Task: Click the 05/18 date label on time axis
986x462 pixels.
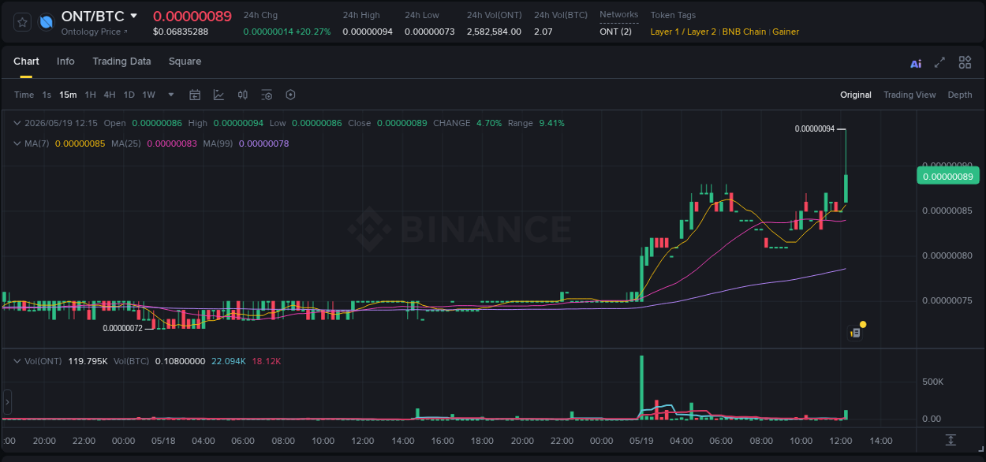Action: point(163,441)
